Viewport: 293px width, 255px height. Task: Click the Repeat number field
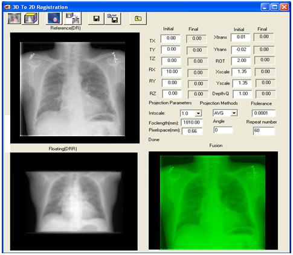click(264, 131)
